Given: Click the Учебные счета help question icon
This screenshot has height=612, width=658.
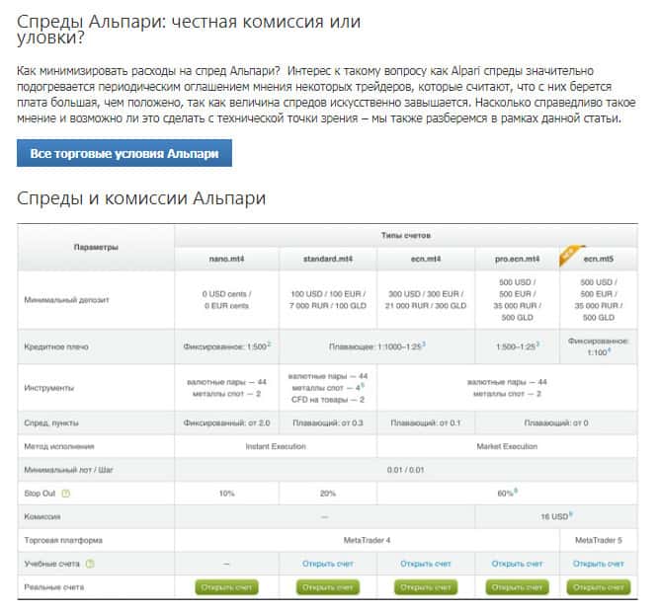Looking at the screenshot, I should [90, 564].
